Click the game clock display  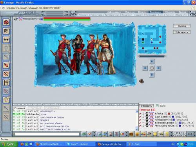179,134
